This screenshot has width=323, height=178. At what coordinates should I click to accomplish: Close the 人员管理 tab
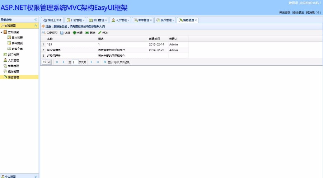[128, 20]
